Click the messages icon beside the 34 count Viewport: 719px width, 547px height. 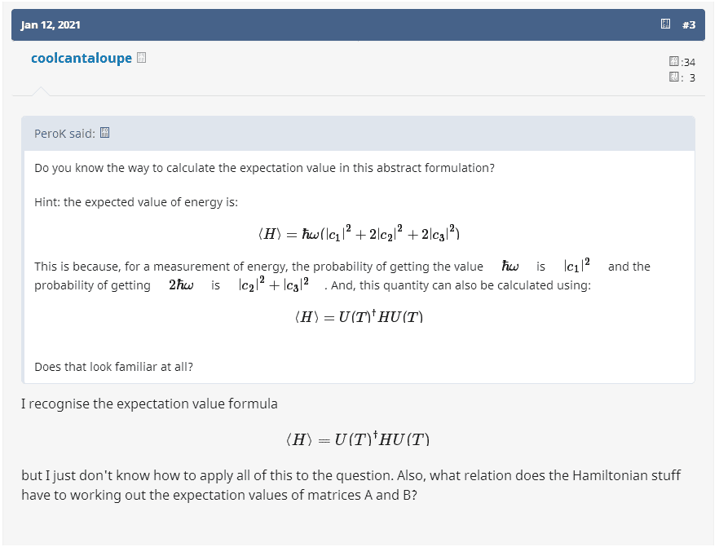pos(673,62)
